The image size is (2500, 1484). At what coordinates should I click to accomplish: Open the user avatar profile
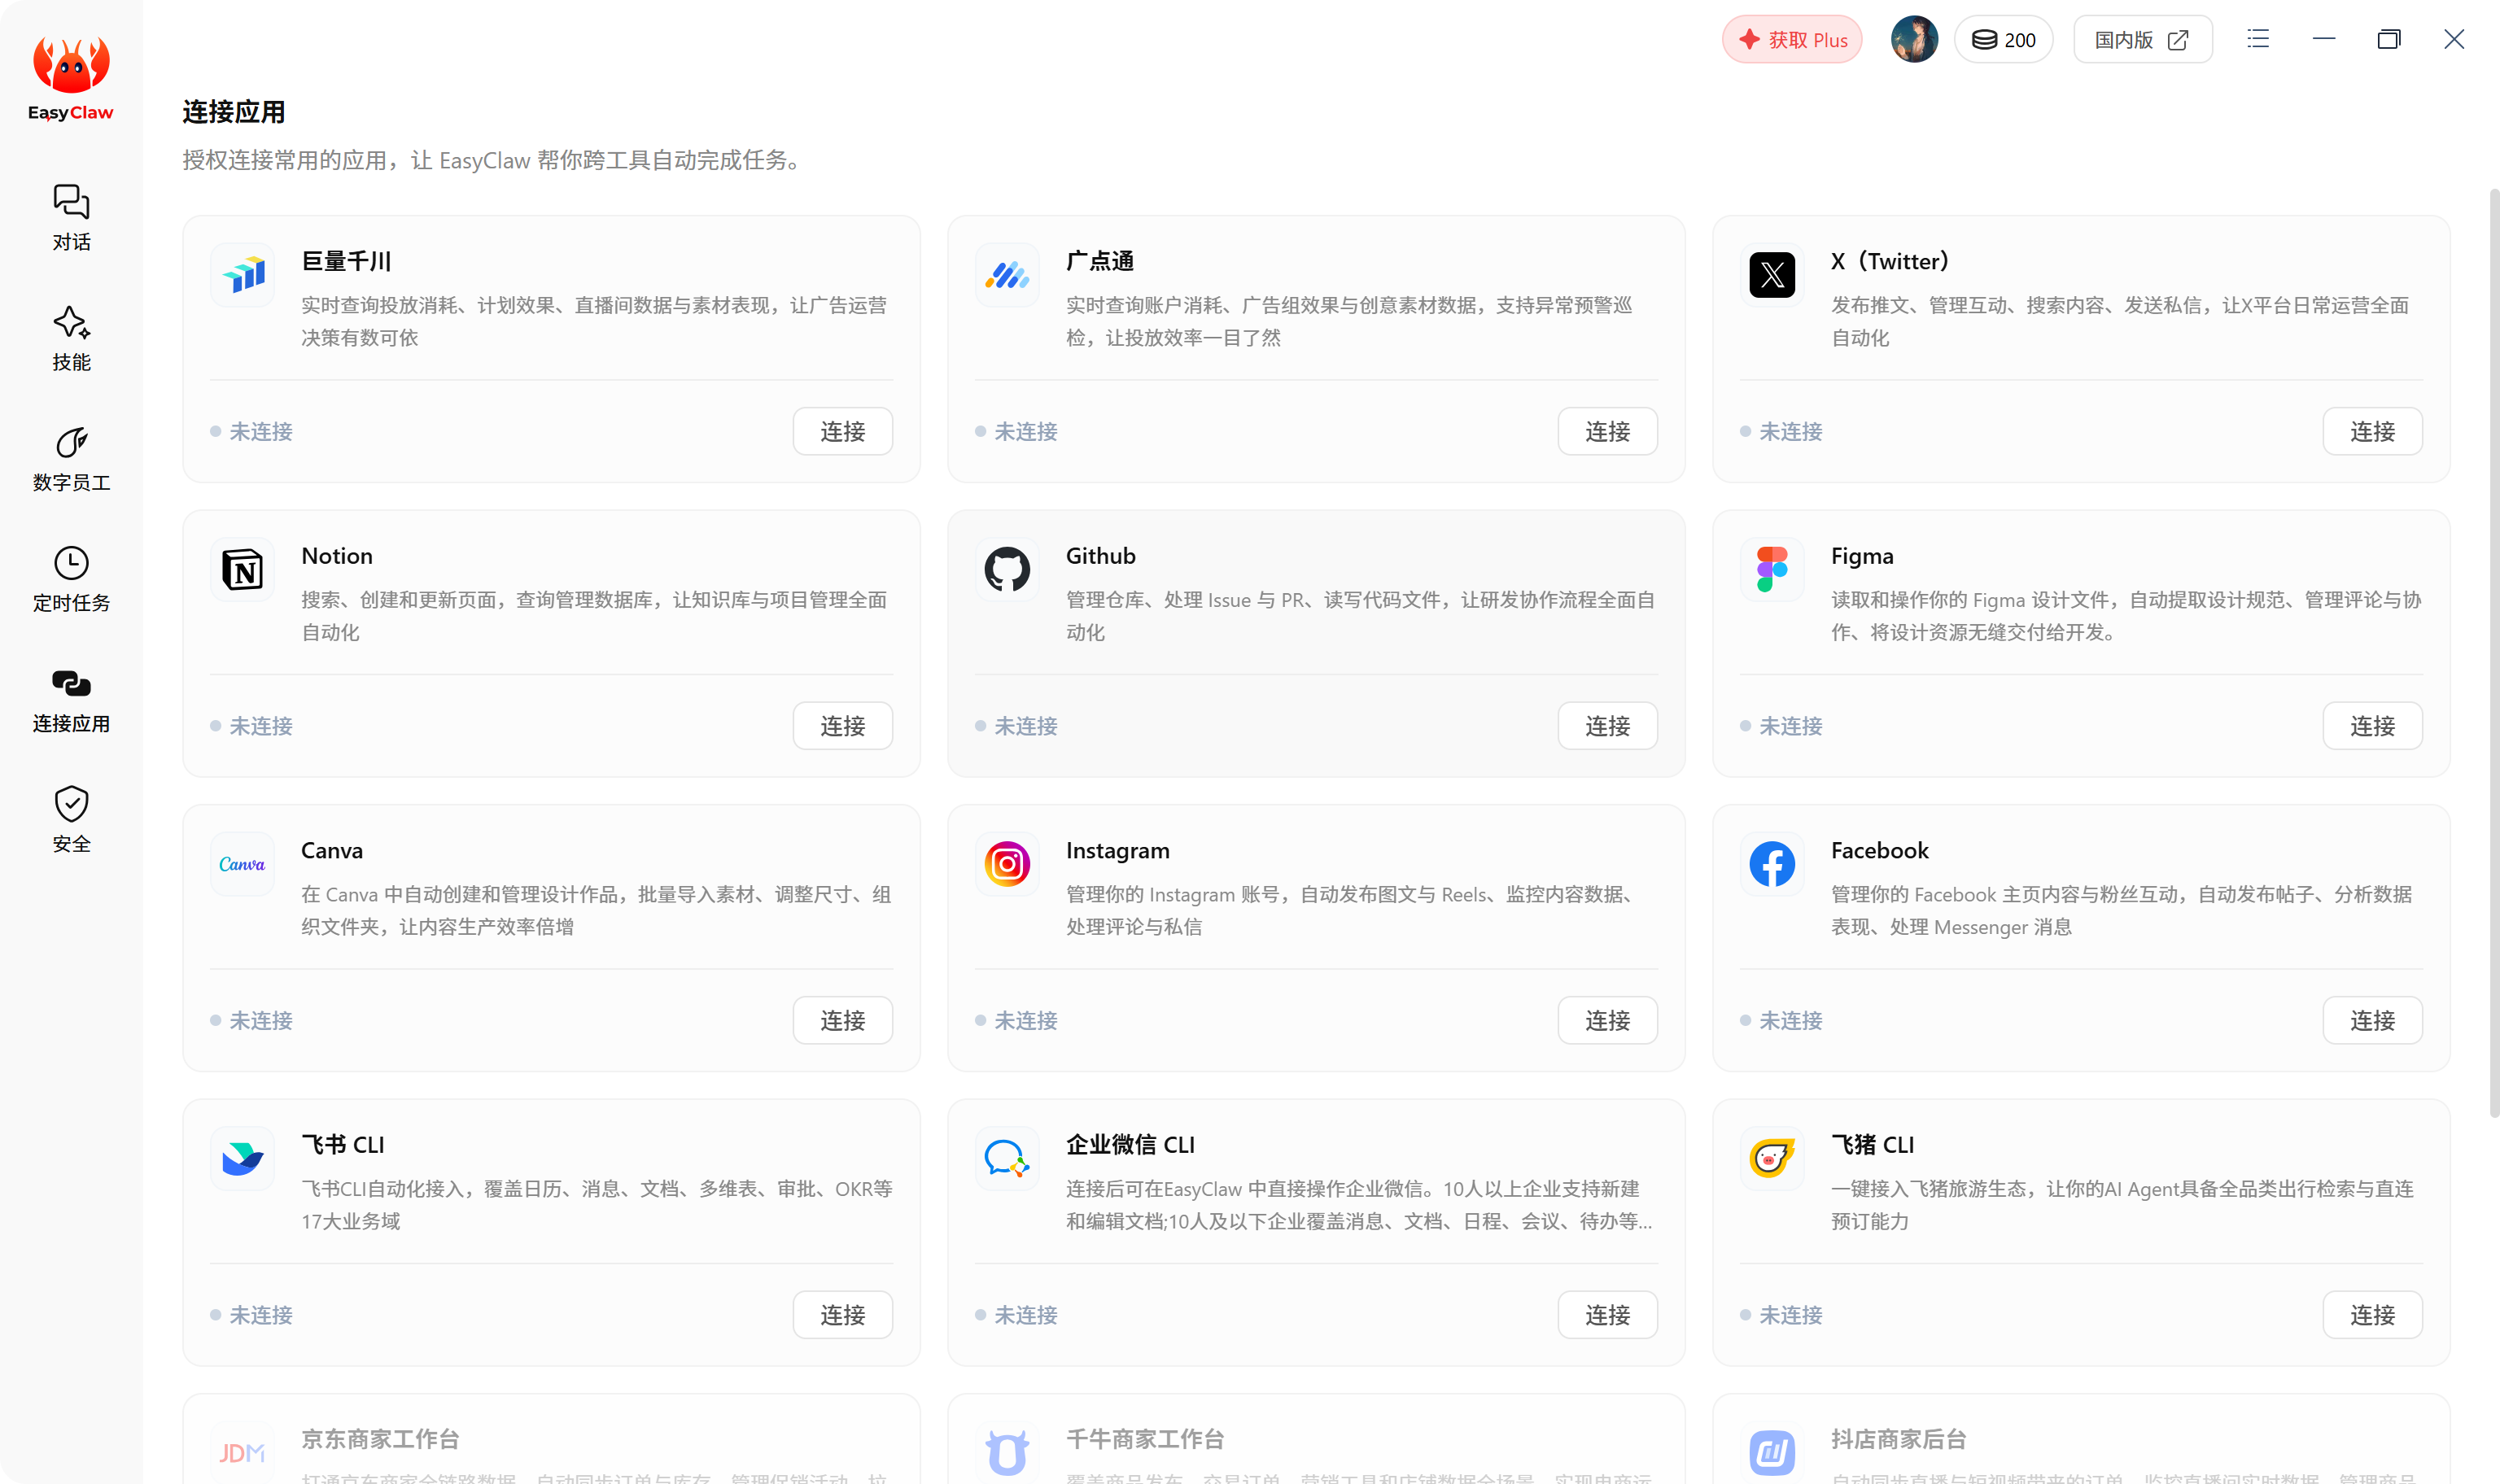(1914, 40)
